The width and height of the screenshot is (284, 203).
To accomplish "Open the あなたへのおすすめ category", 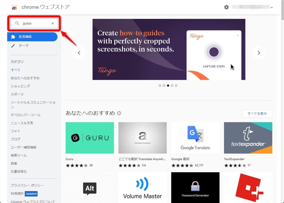I will 25,78.
